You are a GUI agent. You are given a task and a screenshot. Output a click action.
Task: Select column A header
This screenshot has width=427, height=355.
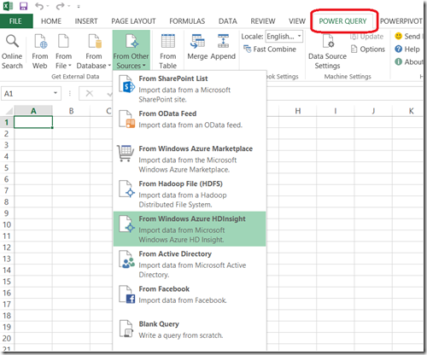click(x=33, y=111)
